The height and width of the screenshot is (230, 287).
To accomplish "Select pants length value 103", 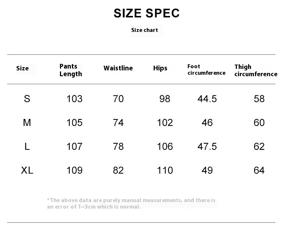I will (x=74, y=99).
